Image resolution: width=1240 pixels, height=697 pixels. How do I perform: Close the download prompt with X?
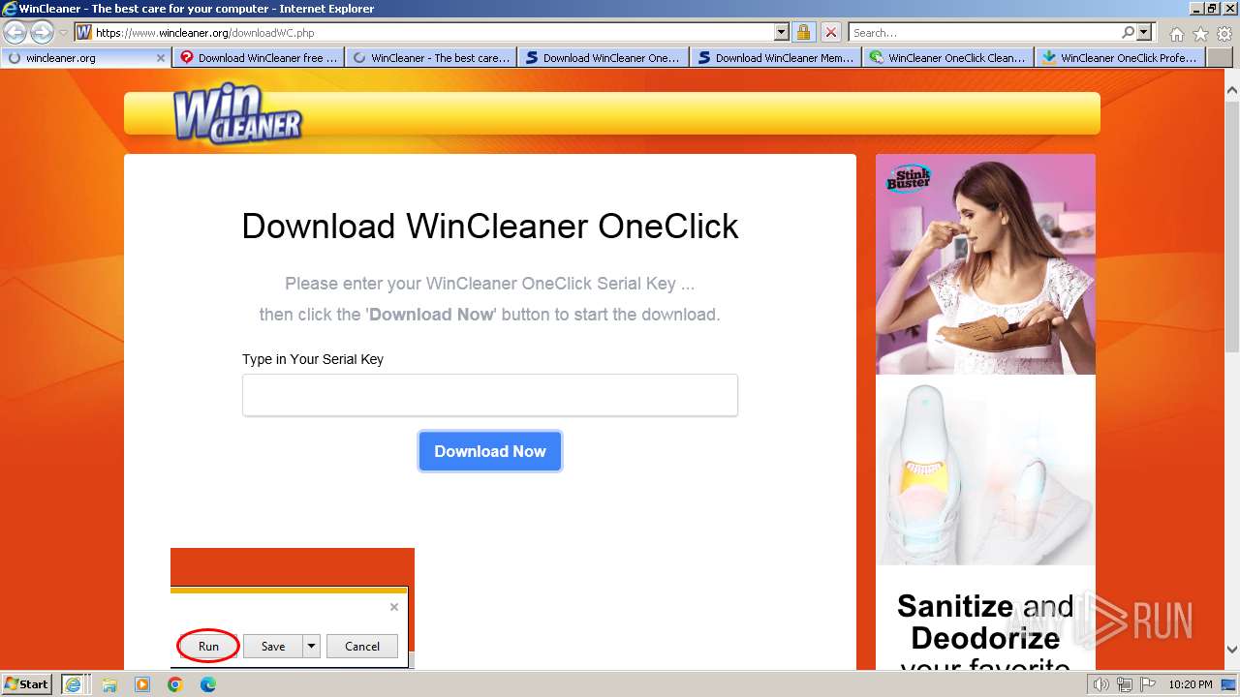click(394, 607)
